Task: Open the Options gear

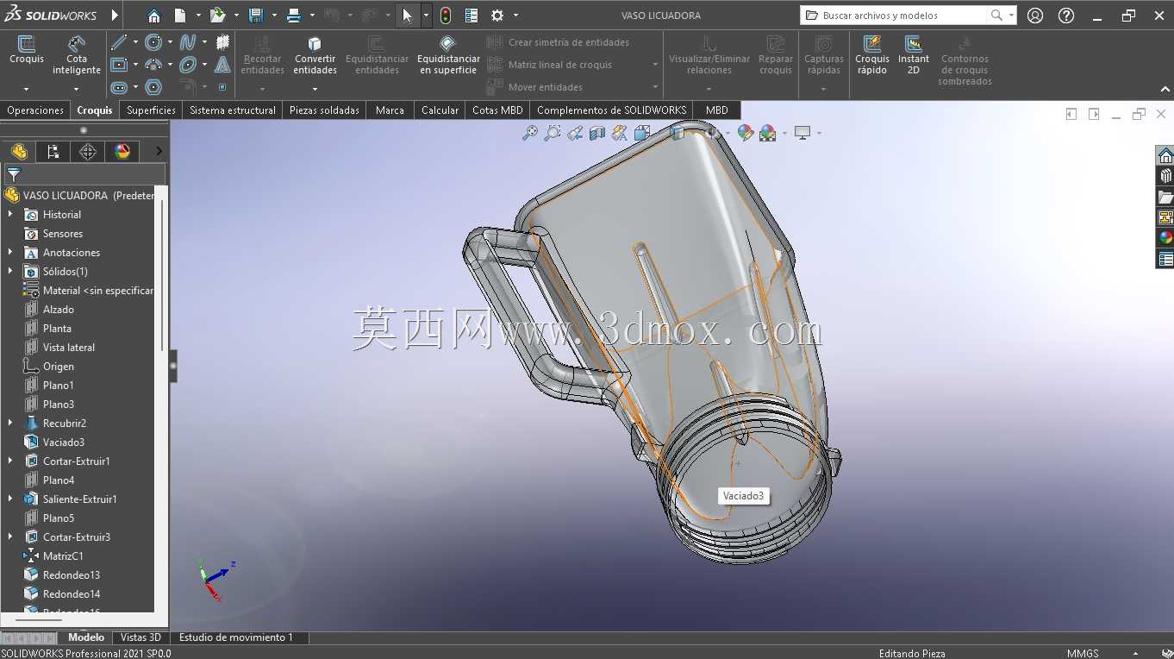Action: click(x=497, y=16)
